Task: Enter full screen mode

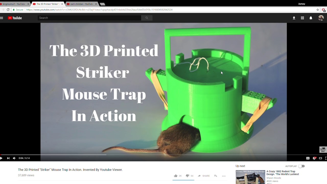Action: pos(326,158)
